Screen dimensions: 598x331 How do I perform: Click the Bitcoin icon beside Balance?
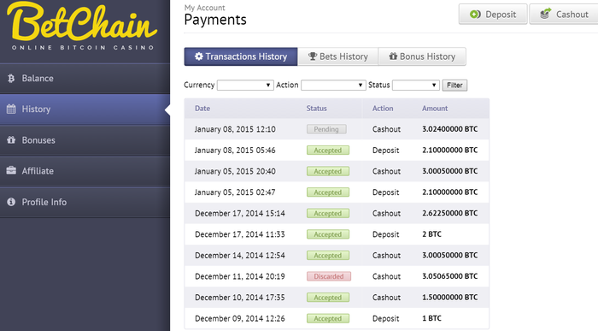[x=11, y=79]
